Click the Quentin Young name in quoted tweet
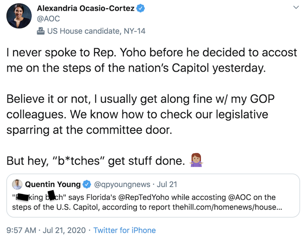The height and width of the screenshot is (240, 305). coord(53,184)
